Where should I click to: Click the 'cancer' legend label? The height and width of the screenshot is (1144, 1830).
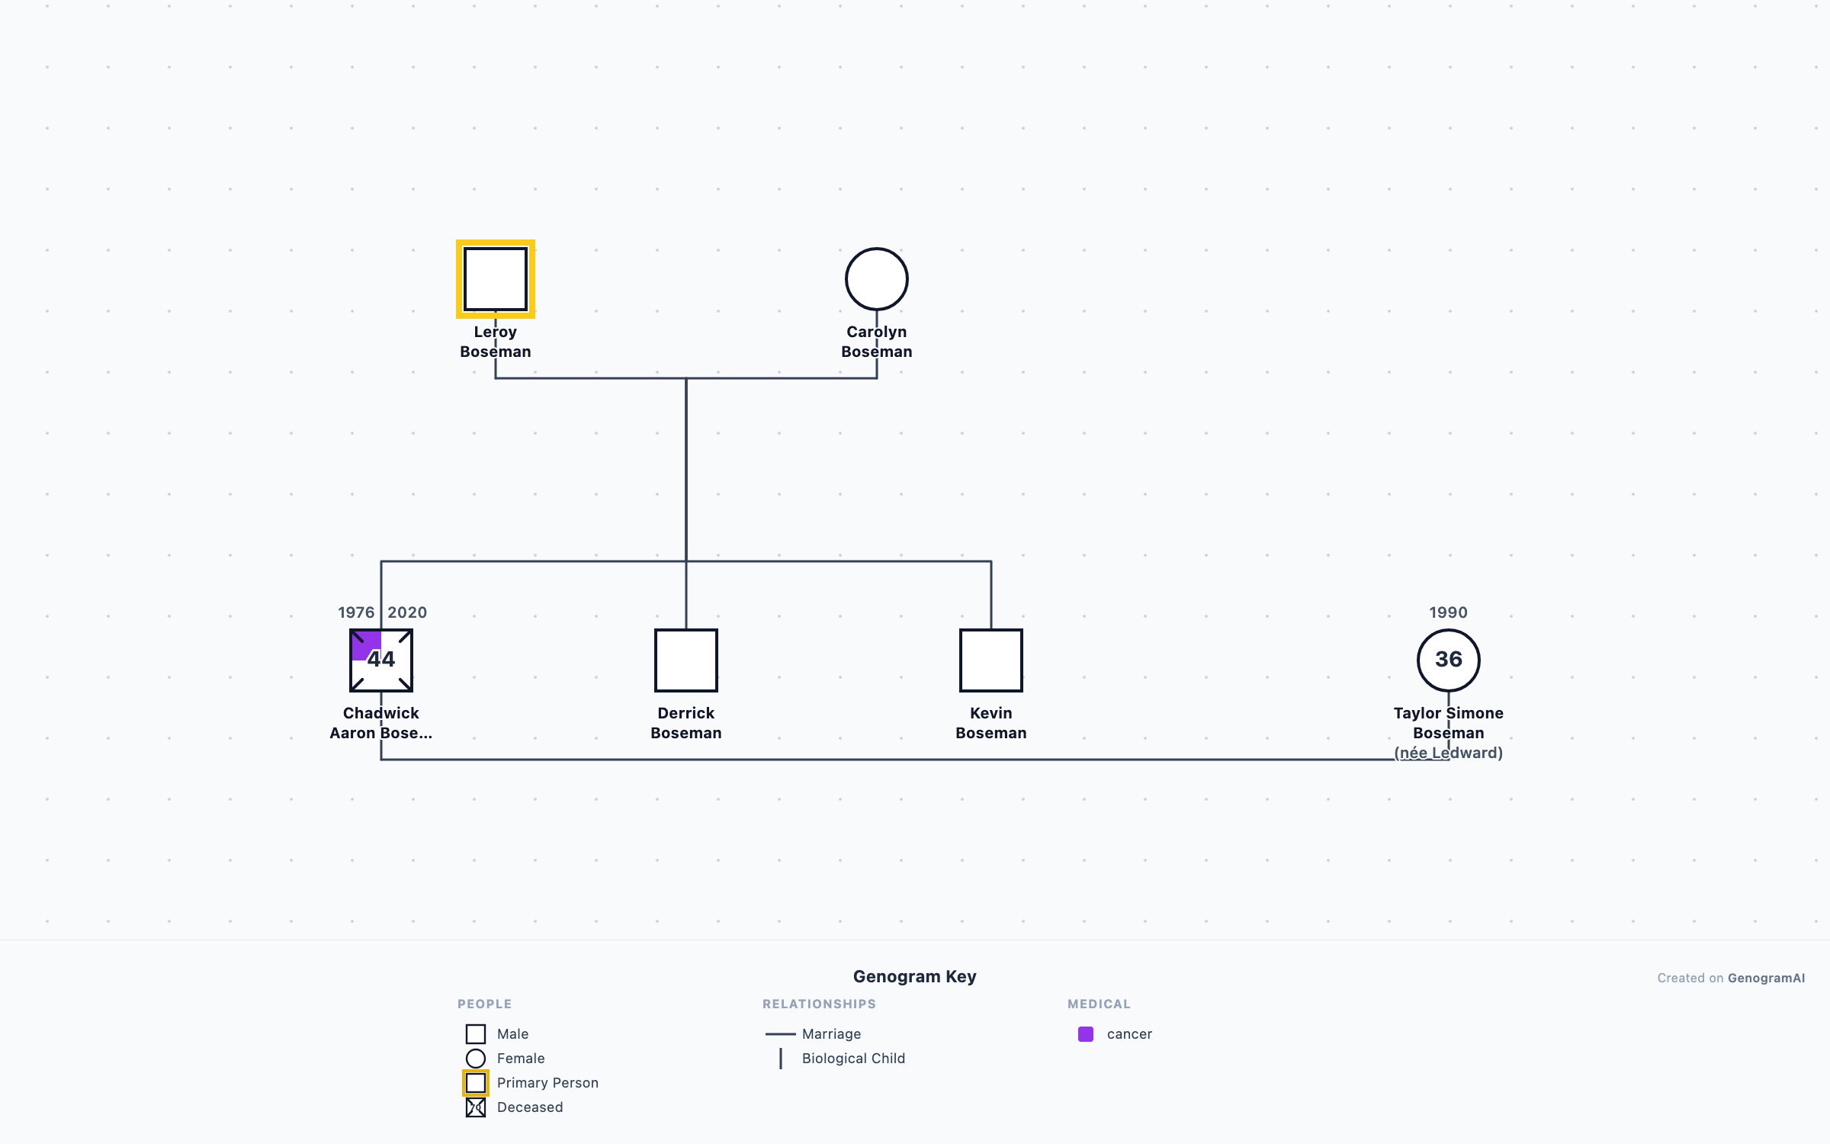[x=1129, y=1034]
